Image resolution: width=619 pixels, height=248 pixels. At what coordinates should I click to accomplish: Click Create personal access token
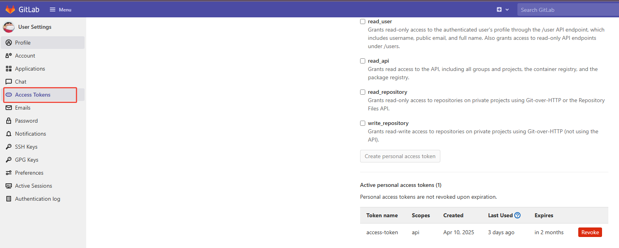click(400, 156)
